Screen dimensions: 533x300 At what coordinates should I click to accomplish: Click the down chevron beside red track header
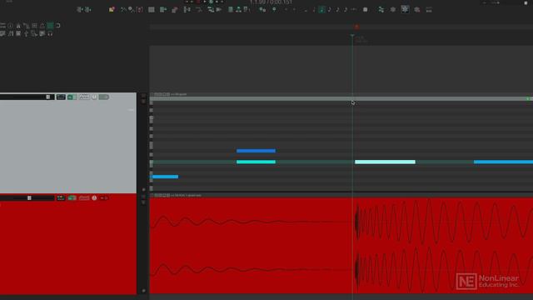(143, 202)
